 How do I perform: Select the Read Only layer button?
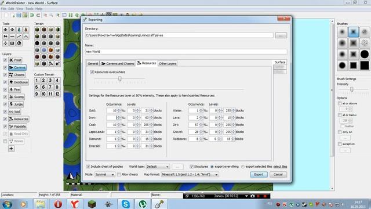(19, 134)
